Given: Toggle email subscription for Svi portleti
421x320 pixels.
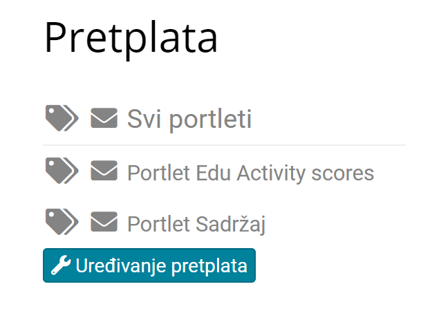Looking at the screenshot, I should point(104,118).
